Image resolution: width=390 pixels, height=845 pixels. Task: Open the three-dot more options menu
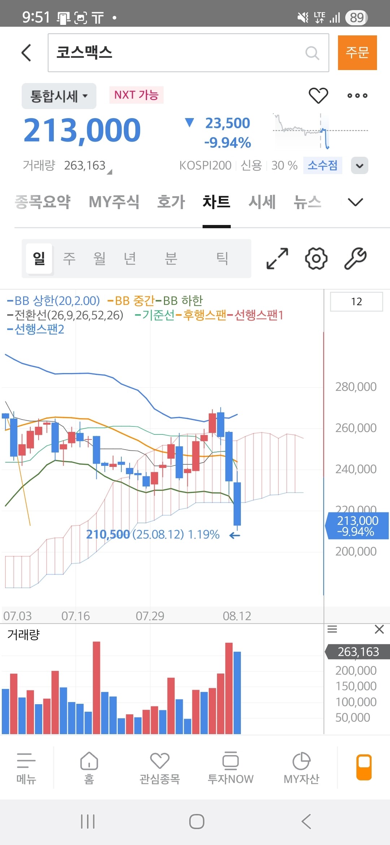(x=357, y=96)
